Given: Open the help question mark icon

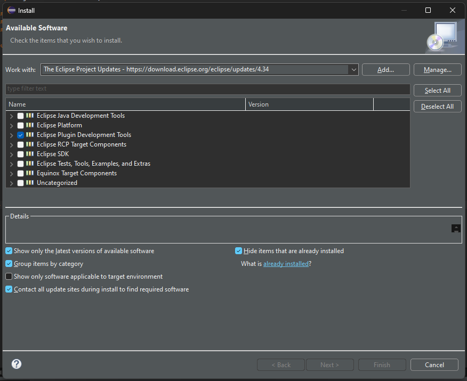Looking at the screenshot, I should point(17,364).
